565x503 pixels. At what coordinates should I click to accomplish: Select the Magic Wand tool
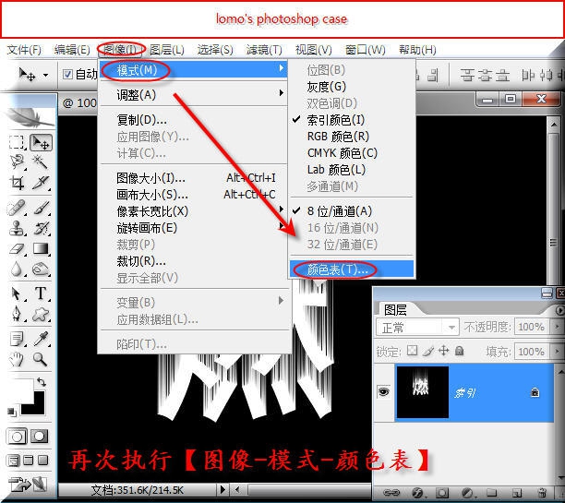click(40, 162)
